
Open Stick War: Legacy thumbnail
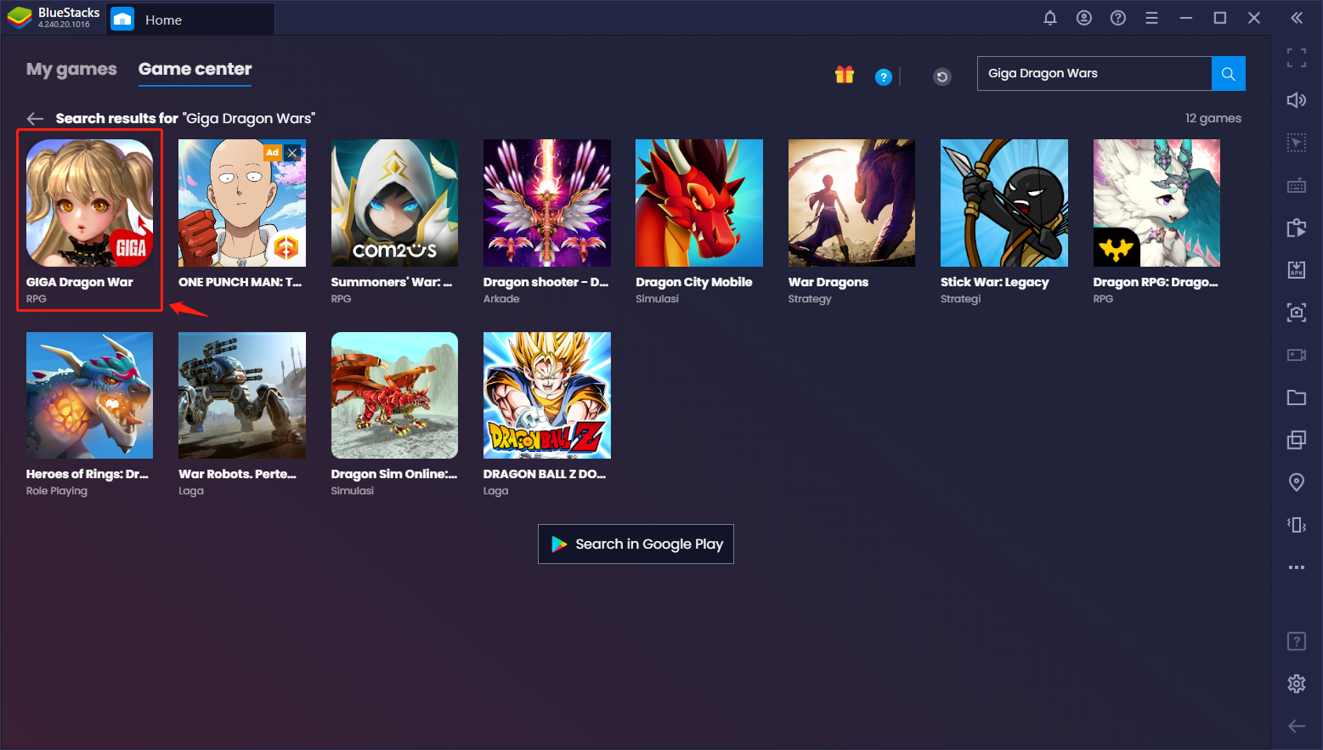pyautogui.click(x=1004, y=203)
